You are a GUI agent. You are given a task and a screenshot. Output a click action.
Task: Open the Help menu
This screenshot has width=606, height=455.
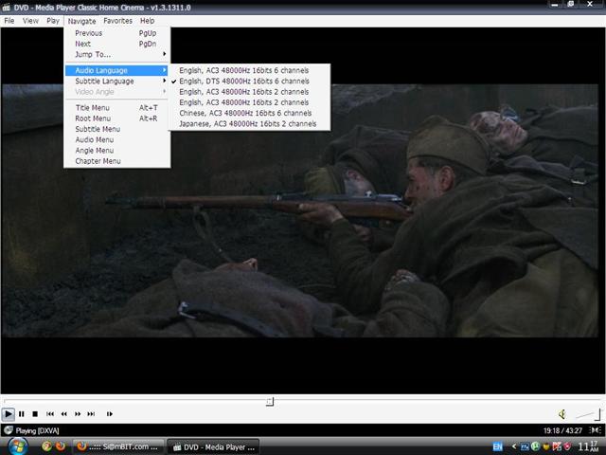point(148,21)
